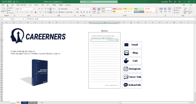Screen dimensions: 196x104
Task: Click the accounting currency format icon
Action: click(78, 12)
